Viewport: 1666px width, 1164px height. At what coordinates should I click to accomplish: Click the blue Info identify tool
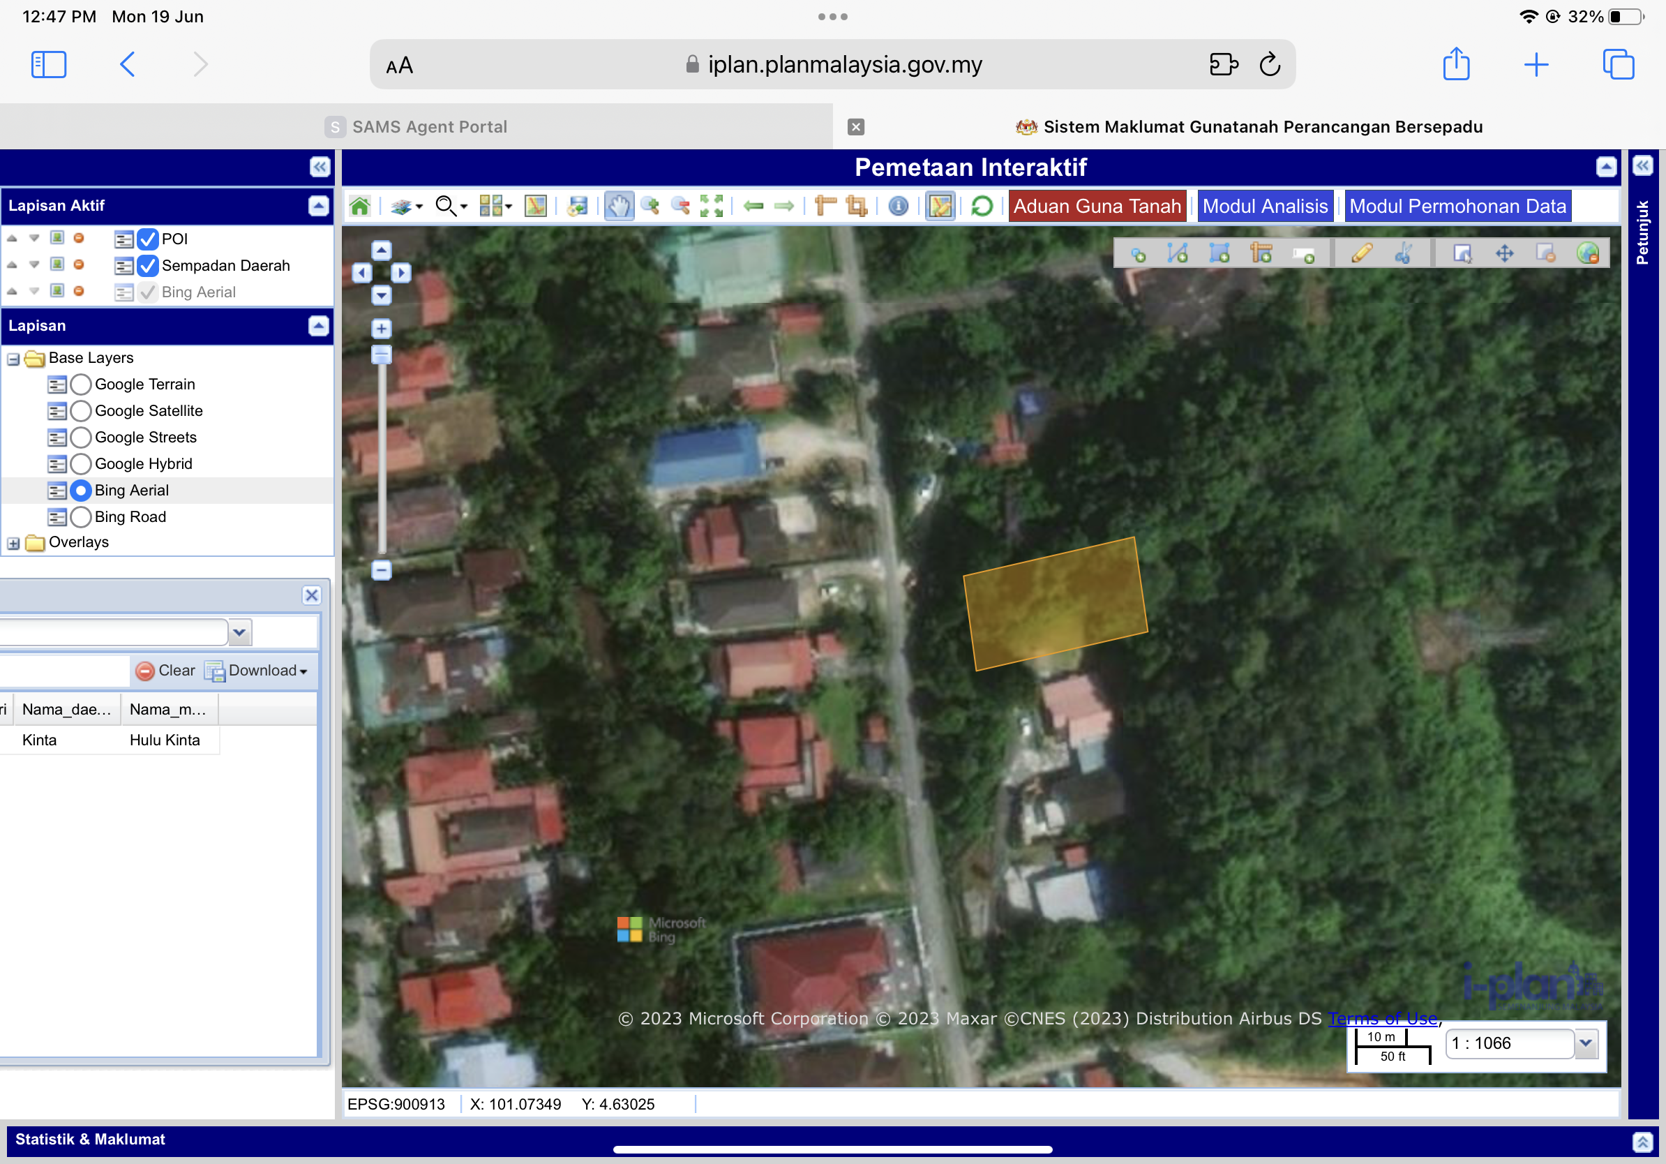pyautogui.click(x=899, y=206)
